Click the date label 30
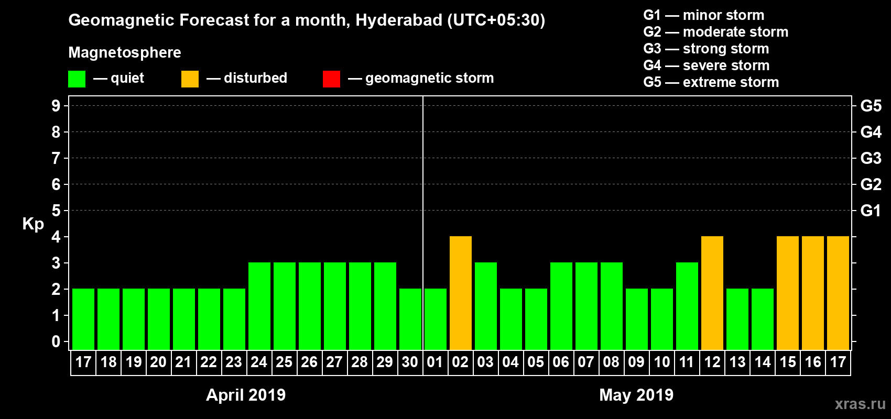The image size is (891, 419). (x=410, y=362)
